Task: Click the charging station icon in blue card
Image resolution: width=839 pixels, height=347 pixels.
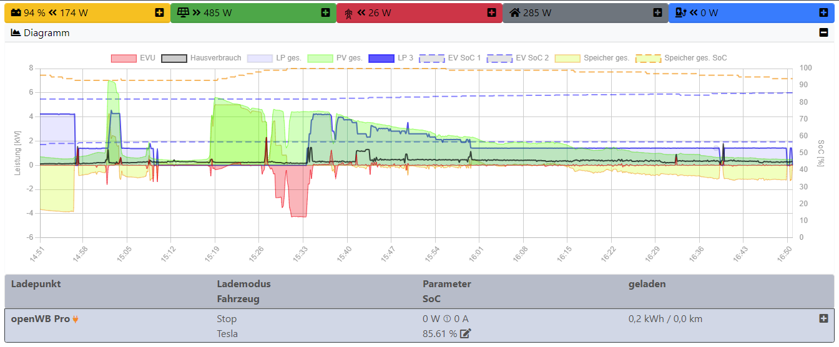Action: pos(681,12)
